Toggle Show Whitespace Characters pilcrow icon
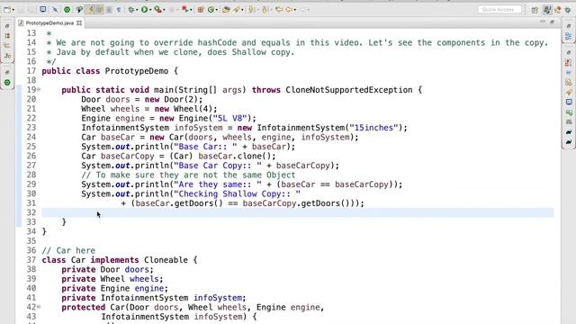Viewport: 576px width, 324px height. click(119, 10)
